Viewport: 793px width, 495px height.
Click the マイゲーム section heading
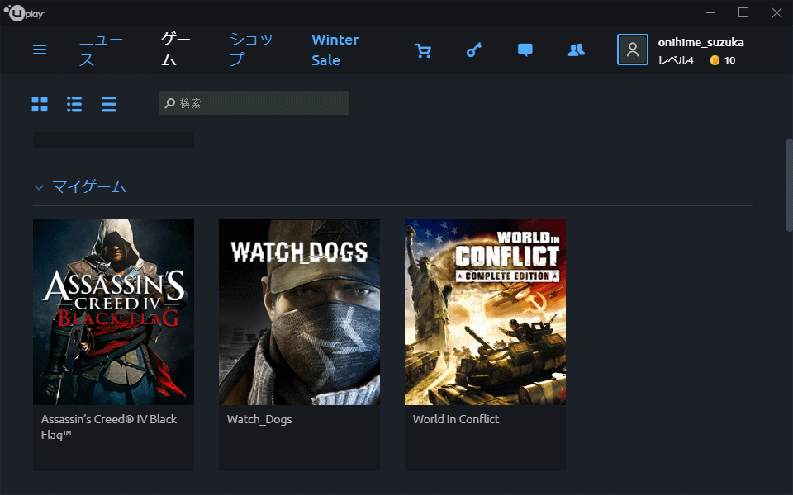pos(89,187)
